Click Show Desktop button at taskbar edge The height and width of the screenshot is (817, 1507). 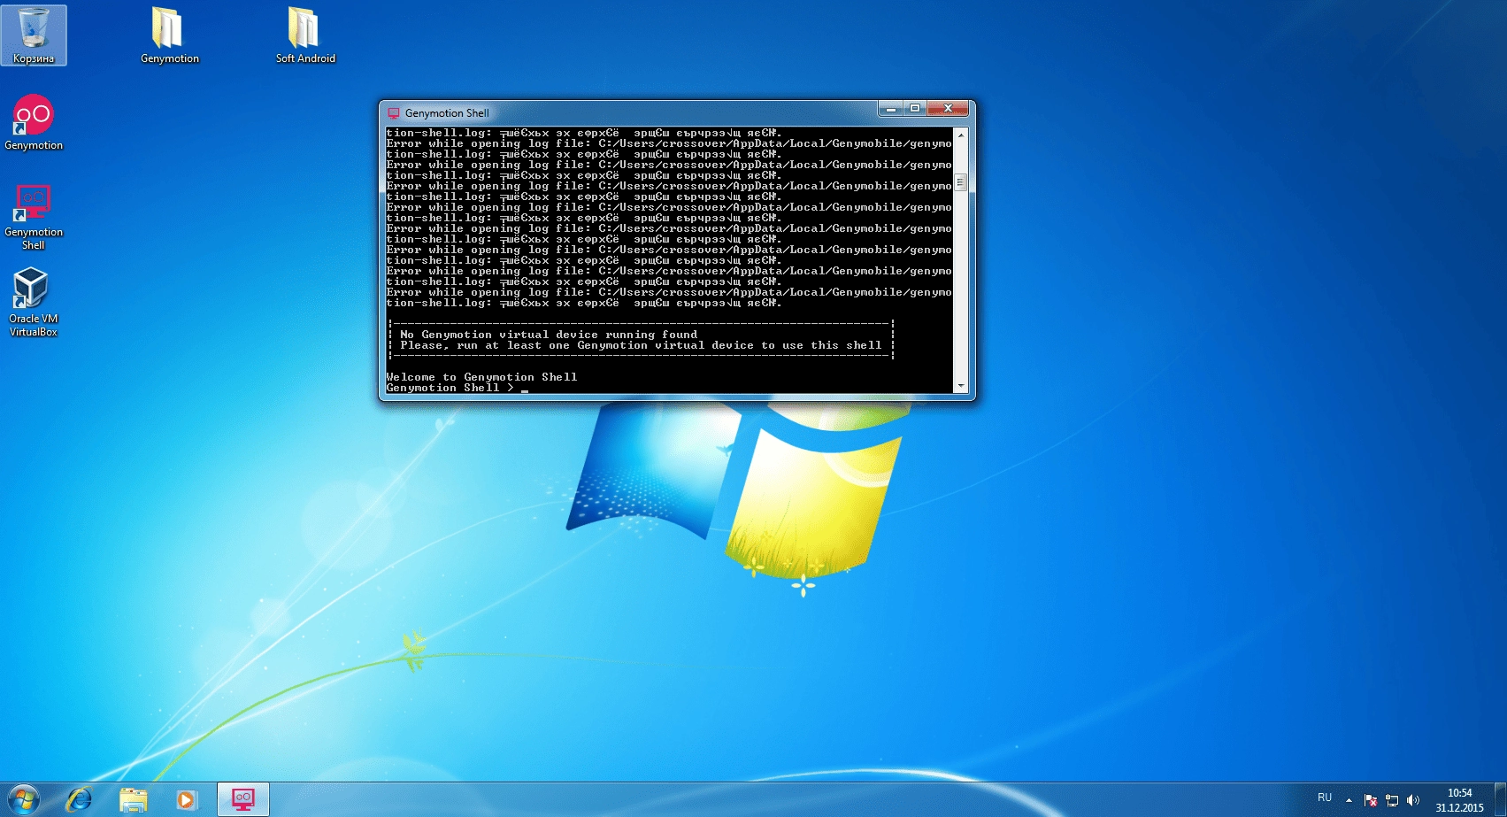1501,800
